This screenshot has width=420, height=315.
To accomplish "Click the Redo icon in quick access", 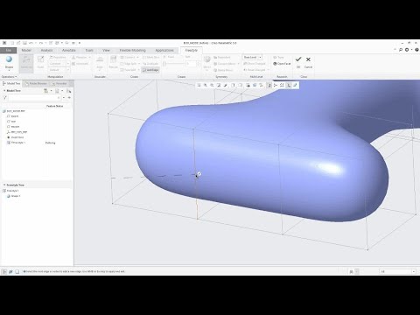I will pyautogui.click(x=41, y=43).
